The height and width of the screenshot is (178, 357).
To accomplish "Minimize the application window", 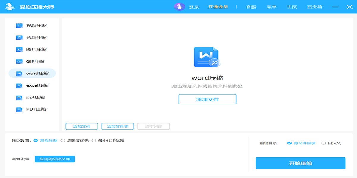I will click(335, 7).
